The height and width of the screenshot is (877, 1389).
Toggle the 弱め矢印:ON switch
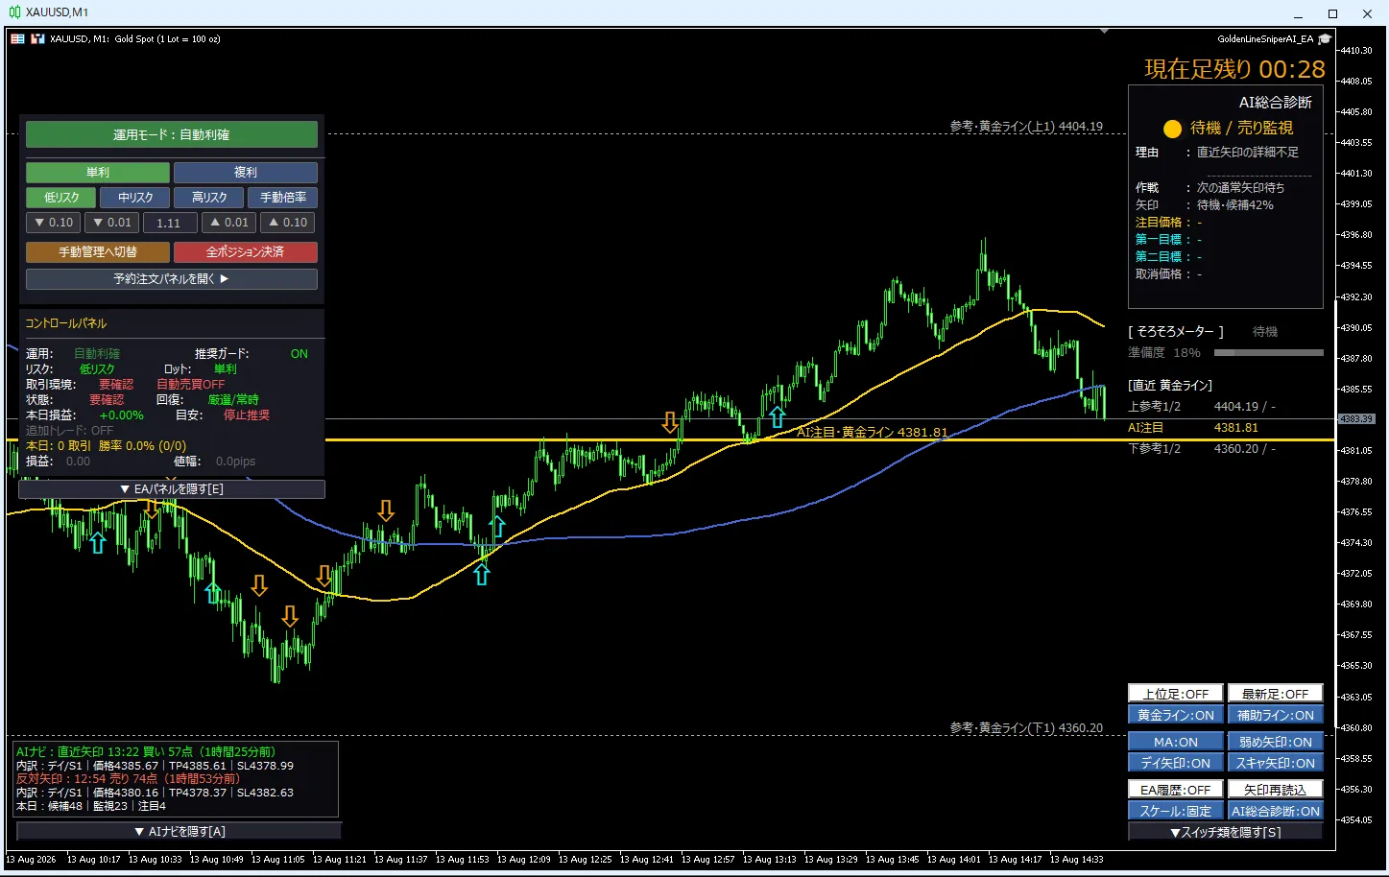(1275, 742)
